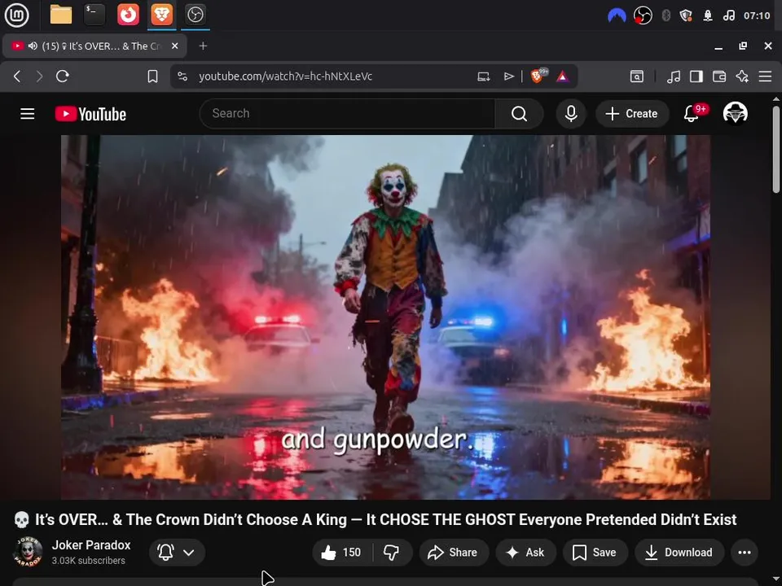This screenshot has width=782, height=586.
Task: Open the music note tray applet
Action: tap(728, 16)
